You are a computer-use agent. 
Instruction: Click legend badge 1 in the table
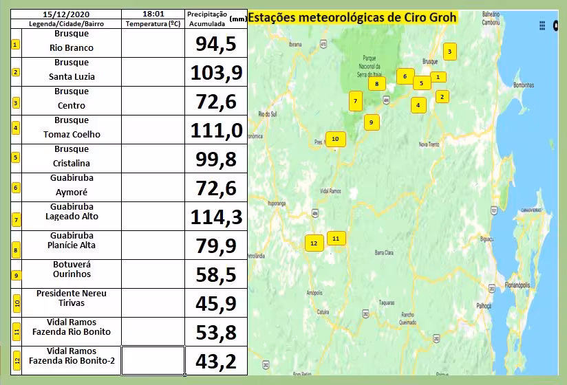[x=16, y=45]
